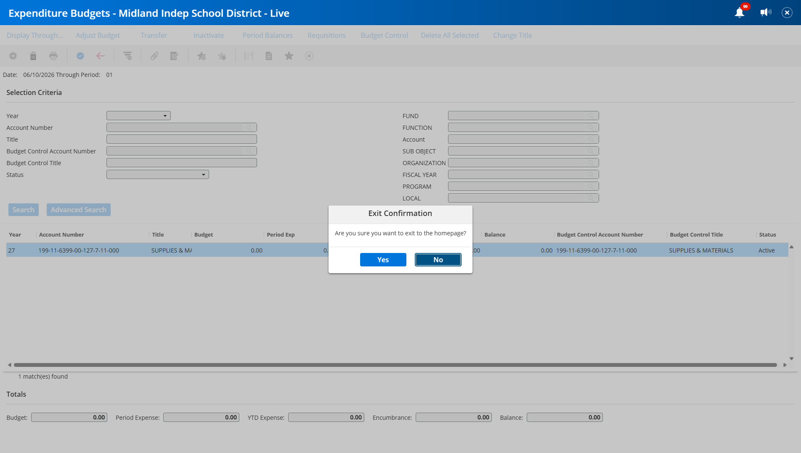Select the Period Balances menu item
801x453 pixels.
(268, 35)
